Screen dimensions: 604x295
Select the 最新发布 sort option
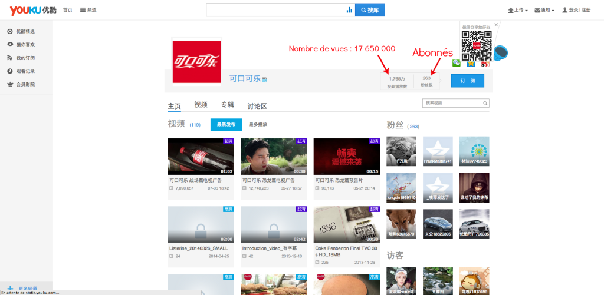point(226,125)
